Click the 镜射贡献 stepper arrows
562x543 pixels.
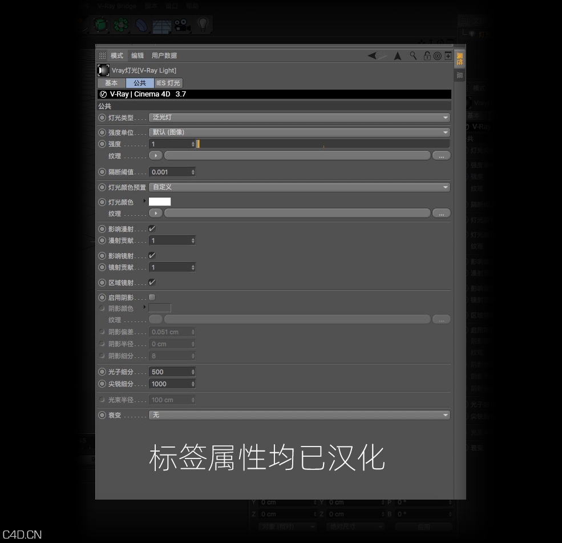click(x=193, y=268)
